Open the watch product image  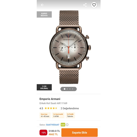pyautogui.click(x=70, y=47)
